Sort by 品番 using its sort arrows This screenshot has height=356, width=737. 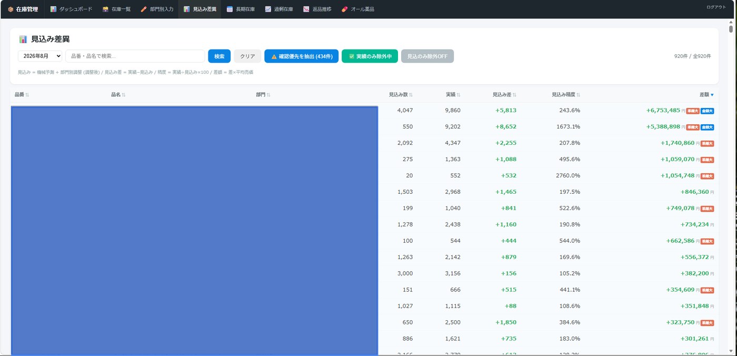click(x=27, y=95)
